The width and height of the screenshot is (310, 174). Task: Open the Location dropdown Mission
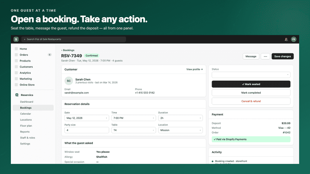180,130
